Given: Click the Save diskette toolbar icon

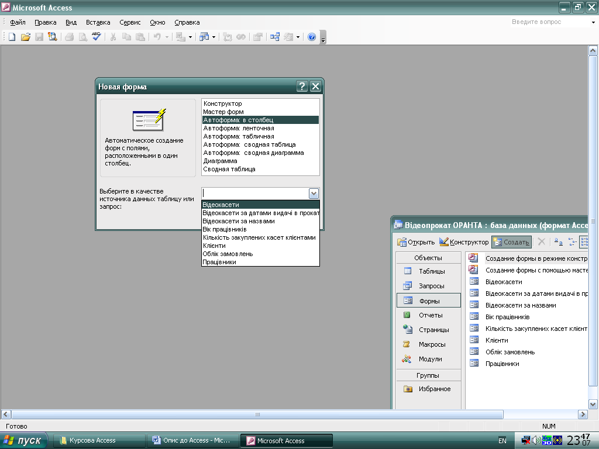Looking at the screenshot, I should pos(39,37).
